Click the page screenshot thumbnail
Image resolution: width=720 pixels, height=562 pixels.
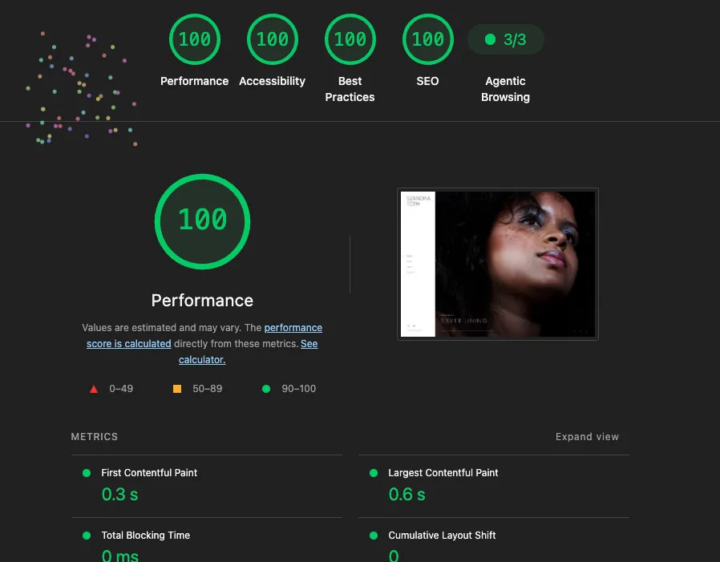tap(498, 264)
